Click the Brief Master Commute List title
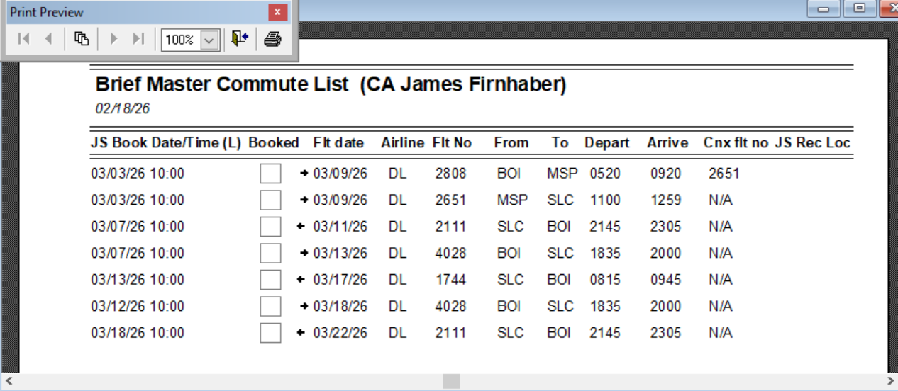The width and height of the screenshot is (898, 391). [331, 84]
